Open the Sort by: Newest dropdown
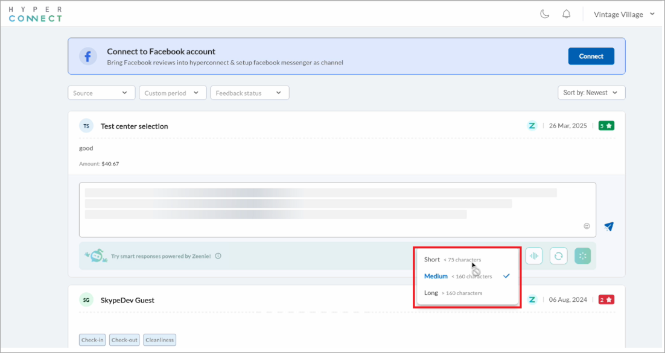This screenshot has height=353, width=665. click(x=591, y=93)
